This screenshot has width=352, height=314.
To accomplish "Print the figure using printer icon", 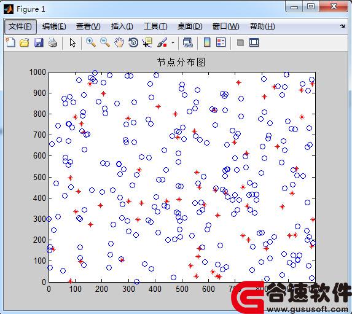I will 53,42.
